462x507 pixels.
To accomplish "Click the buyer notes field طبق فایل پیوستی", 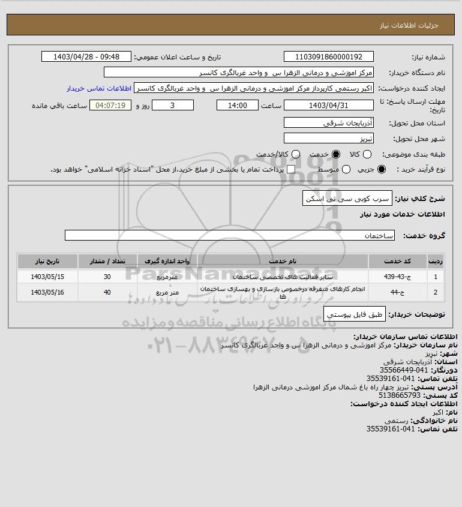I will coord(355,314).
